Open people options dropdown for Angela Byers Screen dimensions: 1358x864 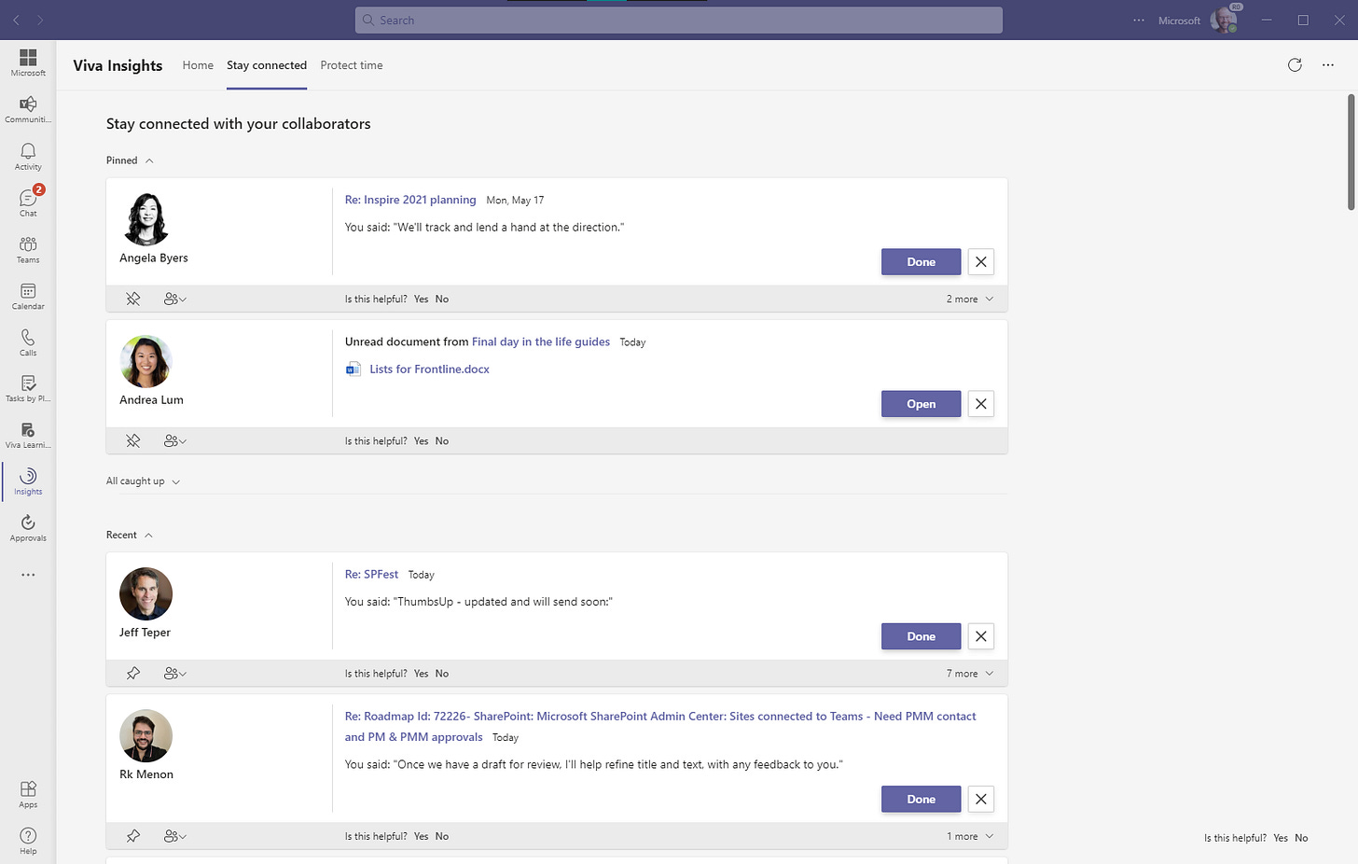pyautogui.click(x=174, y=299)
